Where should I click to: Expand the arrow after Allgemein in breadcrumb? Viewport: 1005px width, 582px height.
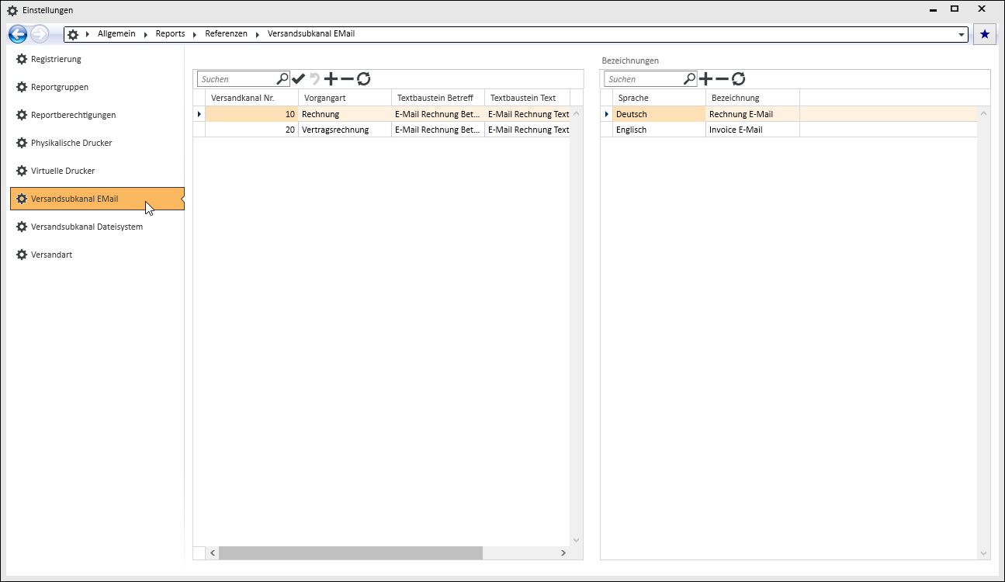coord(146,34)
